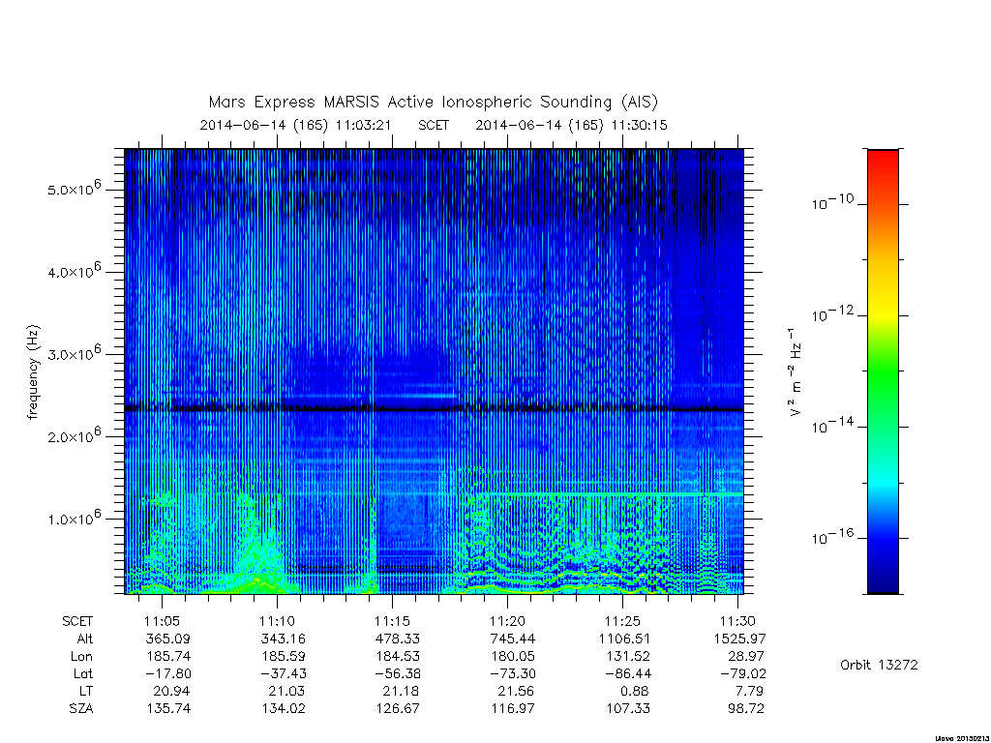Image resolution: width=991 pixels, height=743 pixels.
Task: Click the yellow band near 10^-12 on colorbar
Action: (883, 311)
